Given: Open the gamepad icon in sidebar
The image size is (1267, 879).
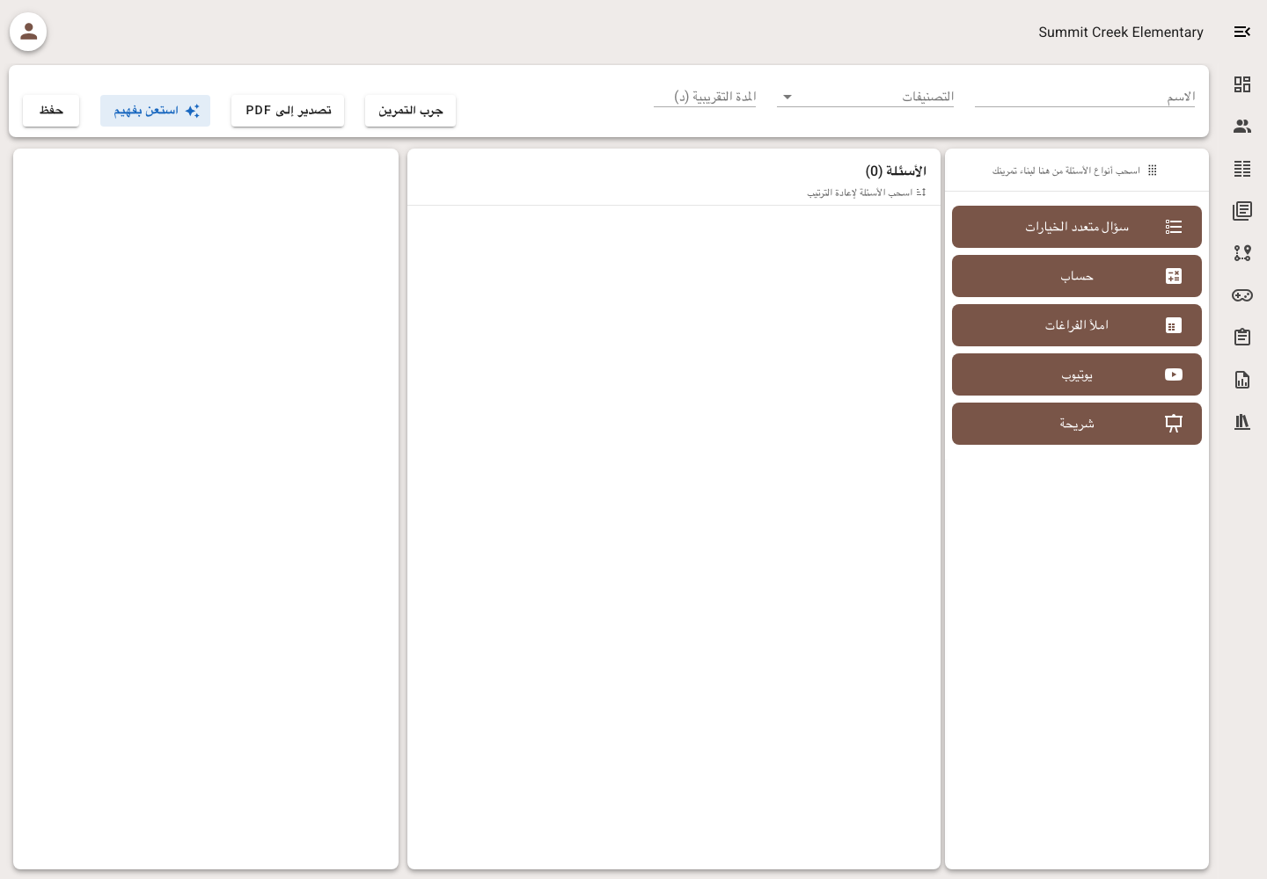Looking at the screenshot, I should point(1242,295).
